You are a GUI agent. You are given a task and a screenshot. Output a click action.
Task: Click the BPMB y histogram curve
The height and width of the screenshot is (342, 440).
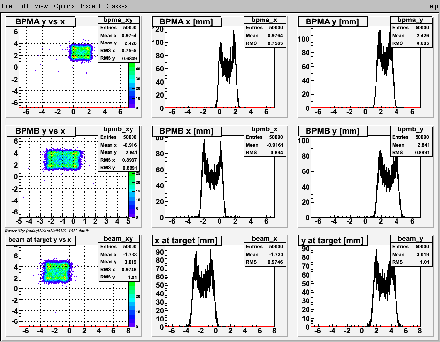[x=388, y=181]
